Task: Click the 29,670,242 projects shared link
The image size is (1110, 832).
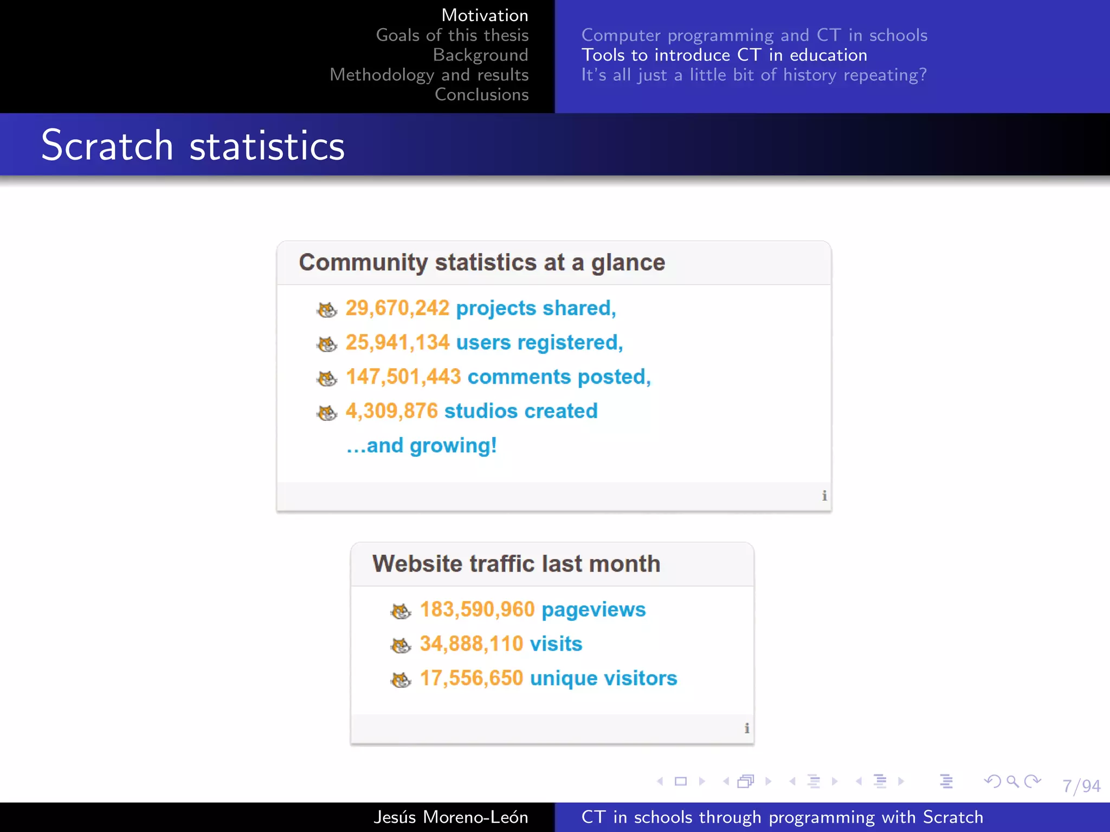Action: tap(481, 308)
